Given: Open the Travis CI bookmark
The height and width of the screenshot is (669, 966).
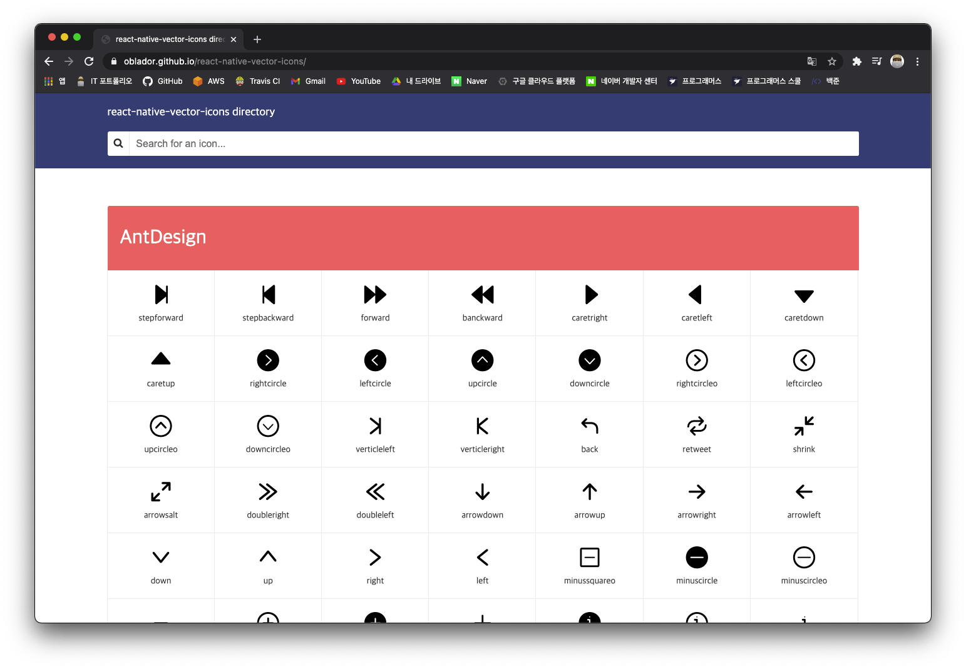Looking at the screenshot, I should 258,81.
